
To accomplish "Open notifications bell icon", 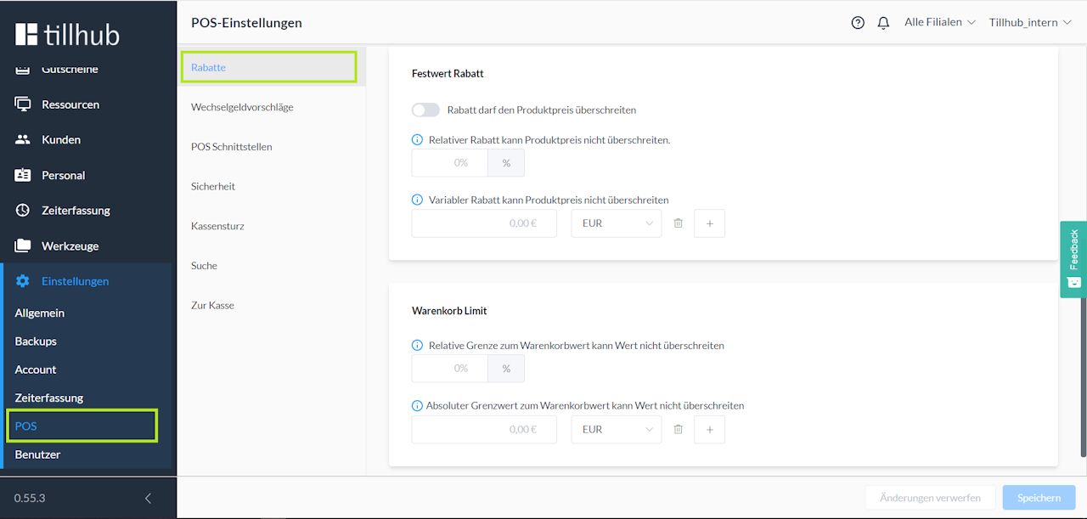I will (x=883, y=23).
